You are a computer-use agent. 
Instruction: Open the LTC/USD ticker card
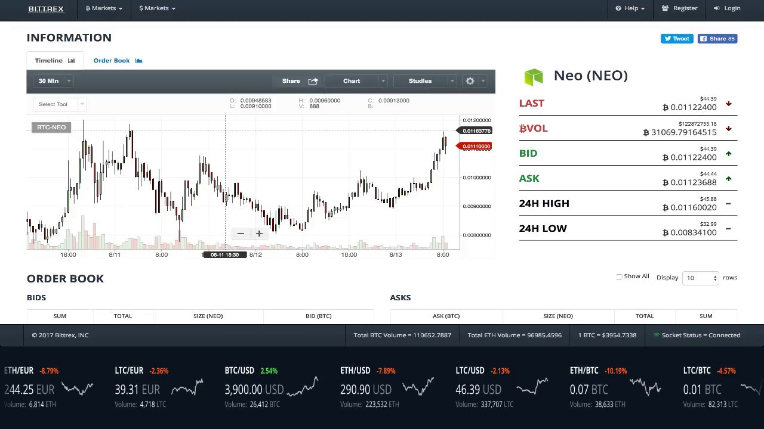(502, 387)
